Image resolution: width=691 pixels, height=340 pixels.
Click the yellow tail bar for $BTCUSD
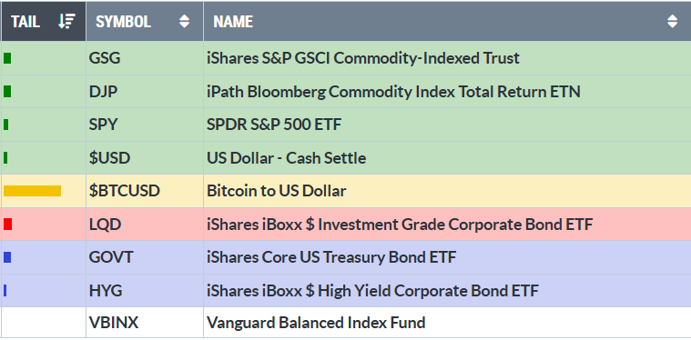tap(32, 191)
